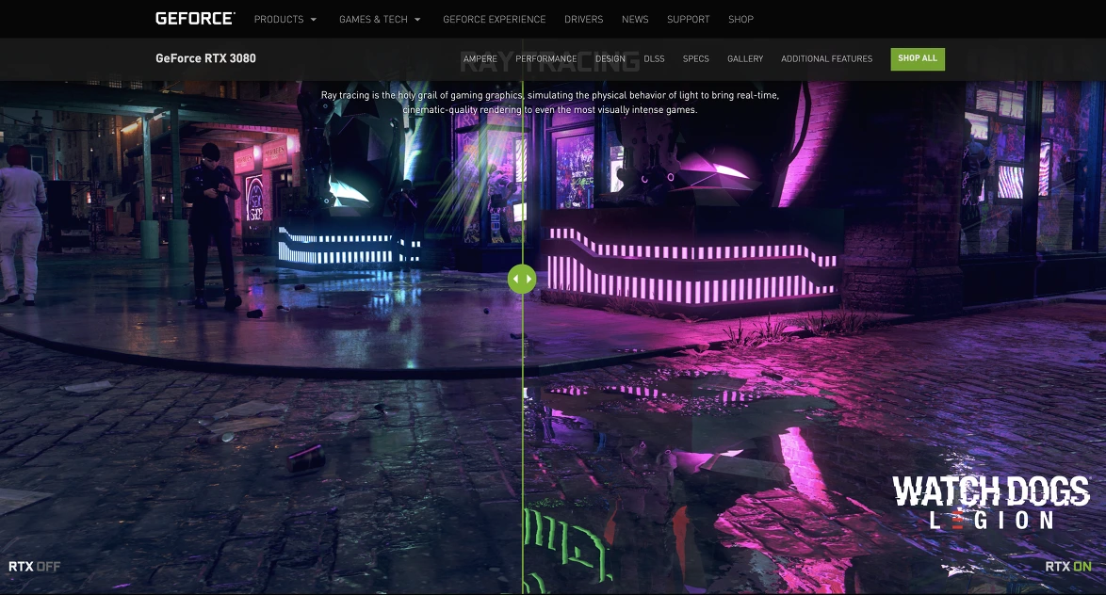Screen dimensions: 1106x595
Task: Open the Shop link in top navigation
Action: coord(740,19)
